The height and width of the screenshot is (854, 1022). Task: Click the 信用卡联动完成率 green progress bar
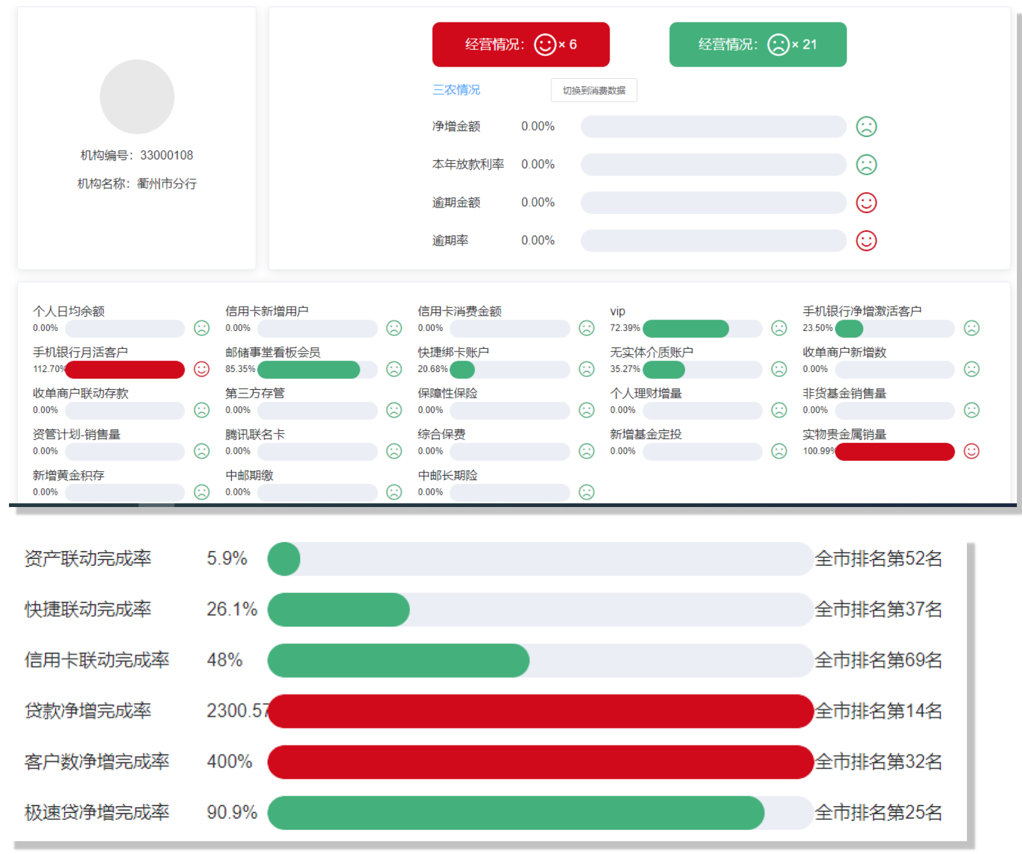pos(398,661)
